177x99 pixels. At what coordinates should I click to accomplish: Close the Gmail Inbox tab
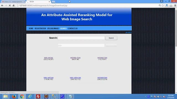coord(24,2)
